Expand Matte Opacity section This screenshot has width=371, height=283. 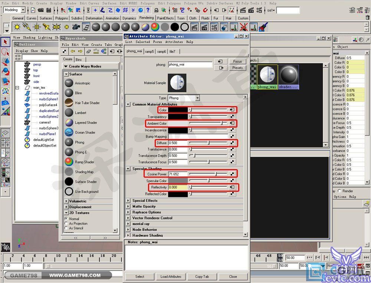[x=128, y=206]
